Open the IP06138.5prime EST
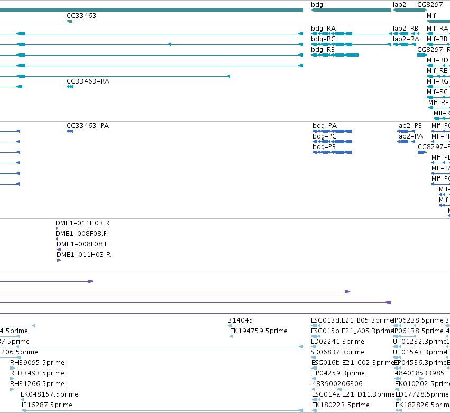The image size is (450, 413). [405, 336]
